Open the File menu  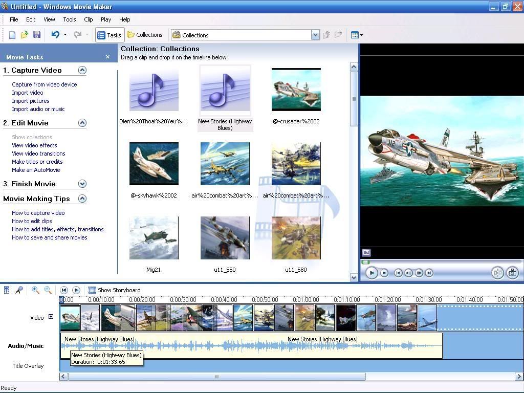[14, 19]
